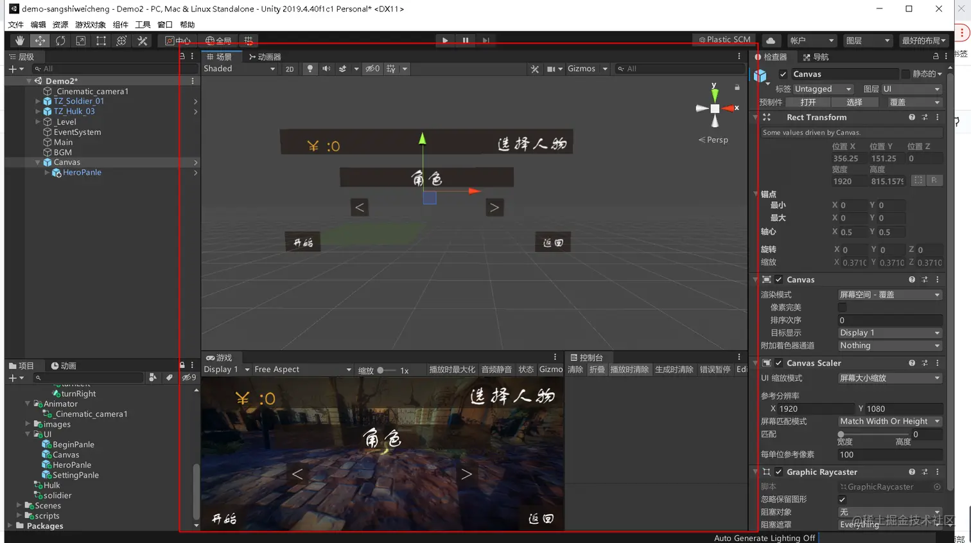
Task: Open the Match Width Or Height dropdown
Action: [890, 421]
